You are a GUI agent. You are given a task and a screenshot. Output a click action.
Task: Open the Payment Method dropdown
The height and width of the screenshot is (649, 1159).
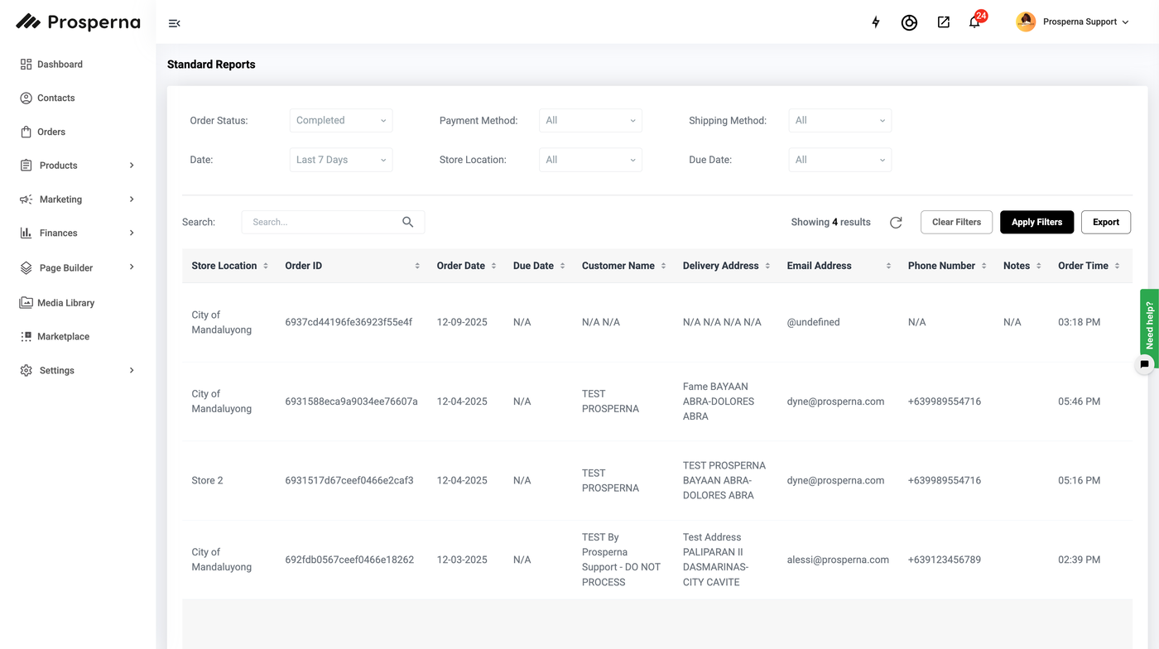pyautogui.click(x=590, y=120)
